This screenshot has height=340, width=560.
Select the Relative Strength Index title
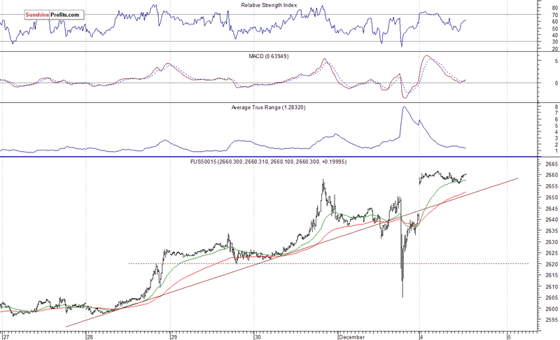point(269,5)
